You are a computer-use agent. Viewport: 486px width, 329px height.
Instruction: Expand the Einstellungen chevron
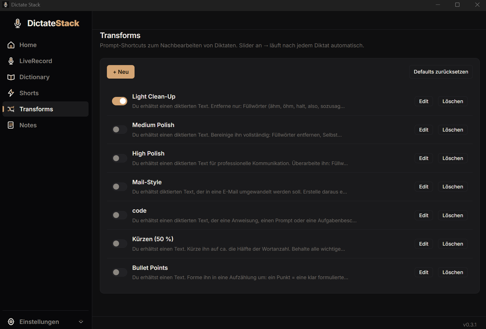pos(81,322)
